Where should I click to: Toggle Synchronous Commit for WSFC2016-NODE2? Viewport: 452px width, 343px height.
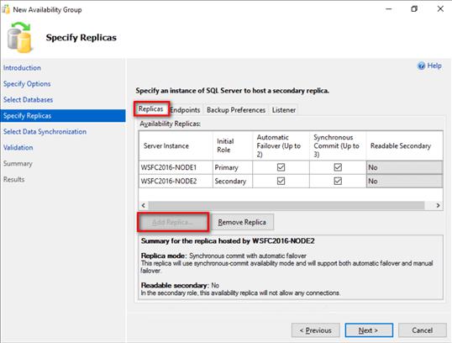[338, 181]
